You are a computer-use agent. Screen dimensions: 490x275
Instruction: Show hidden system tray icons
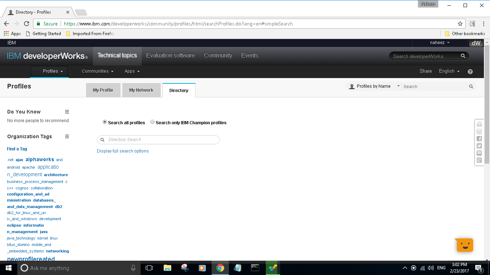coord(405,268)
